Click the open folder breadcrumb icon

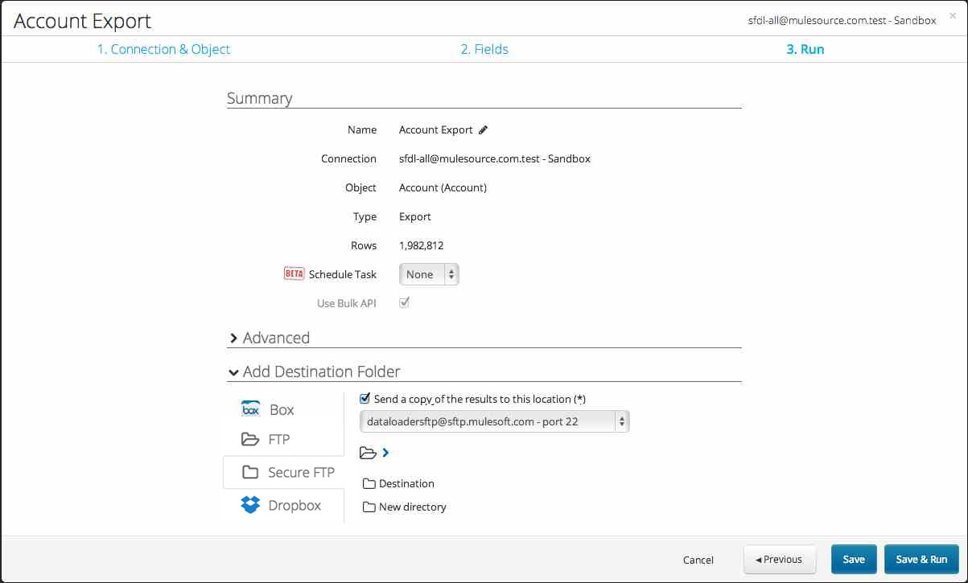(367, 453)
